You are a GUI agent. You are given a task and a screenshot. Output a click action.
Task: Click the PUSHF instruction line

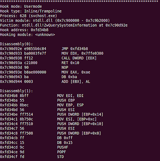(34, 147)
